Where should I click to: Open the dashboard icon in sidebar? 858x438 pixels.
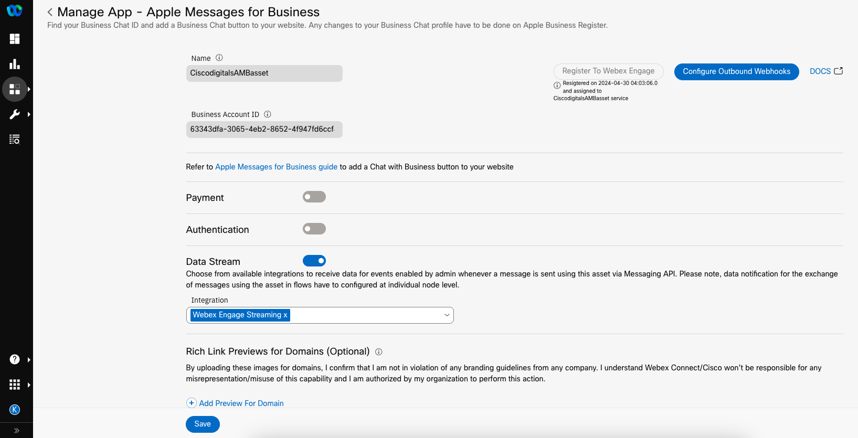point(15,39)
